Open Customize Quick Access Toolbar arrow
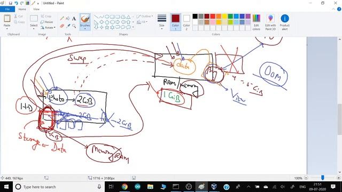 pyautogui.click(x=38, y=3)
